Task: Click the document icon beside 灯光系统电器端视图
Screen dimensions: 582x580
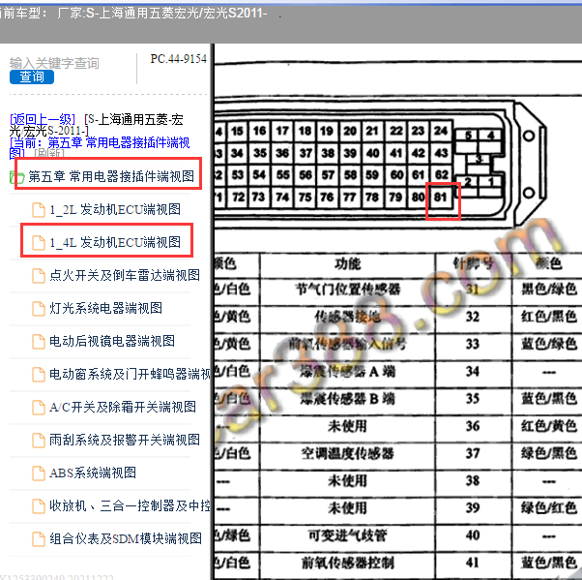Action: pos(39,309)
